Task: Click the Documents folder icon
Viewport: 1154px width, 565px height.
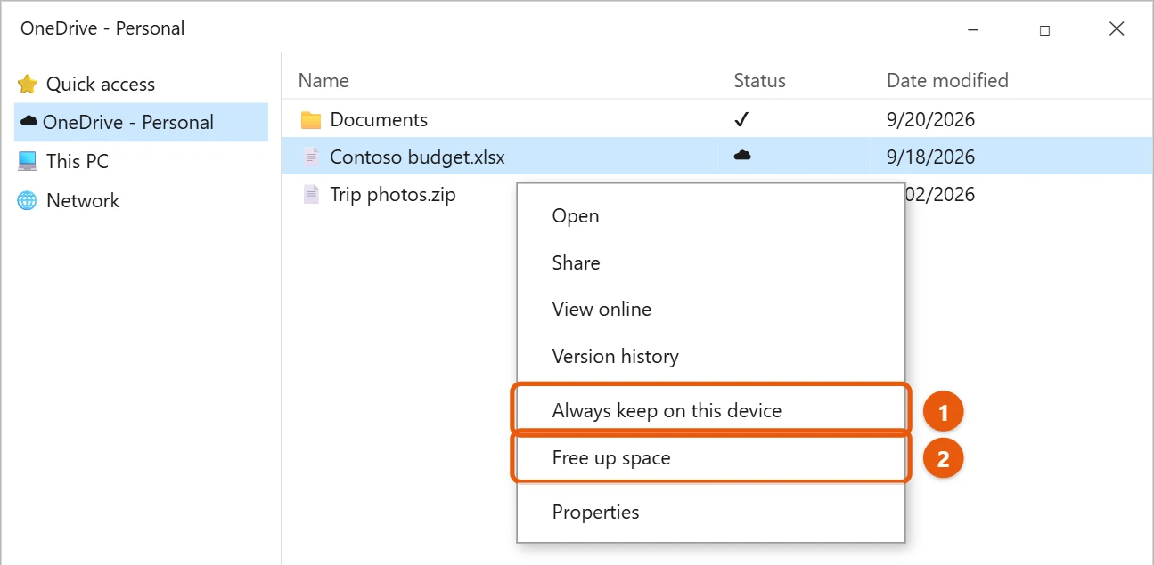Action: (x=310, y=120)
